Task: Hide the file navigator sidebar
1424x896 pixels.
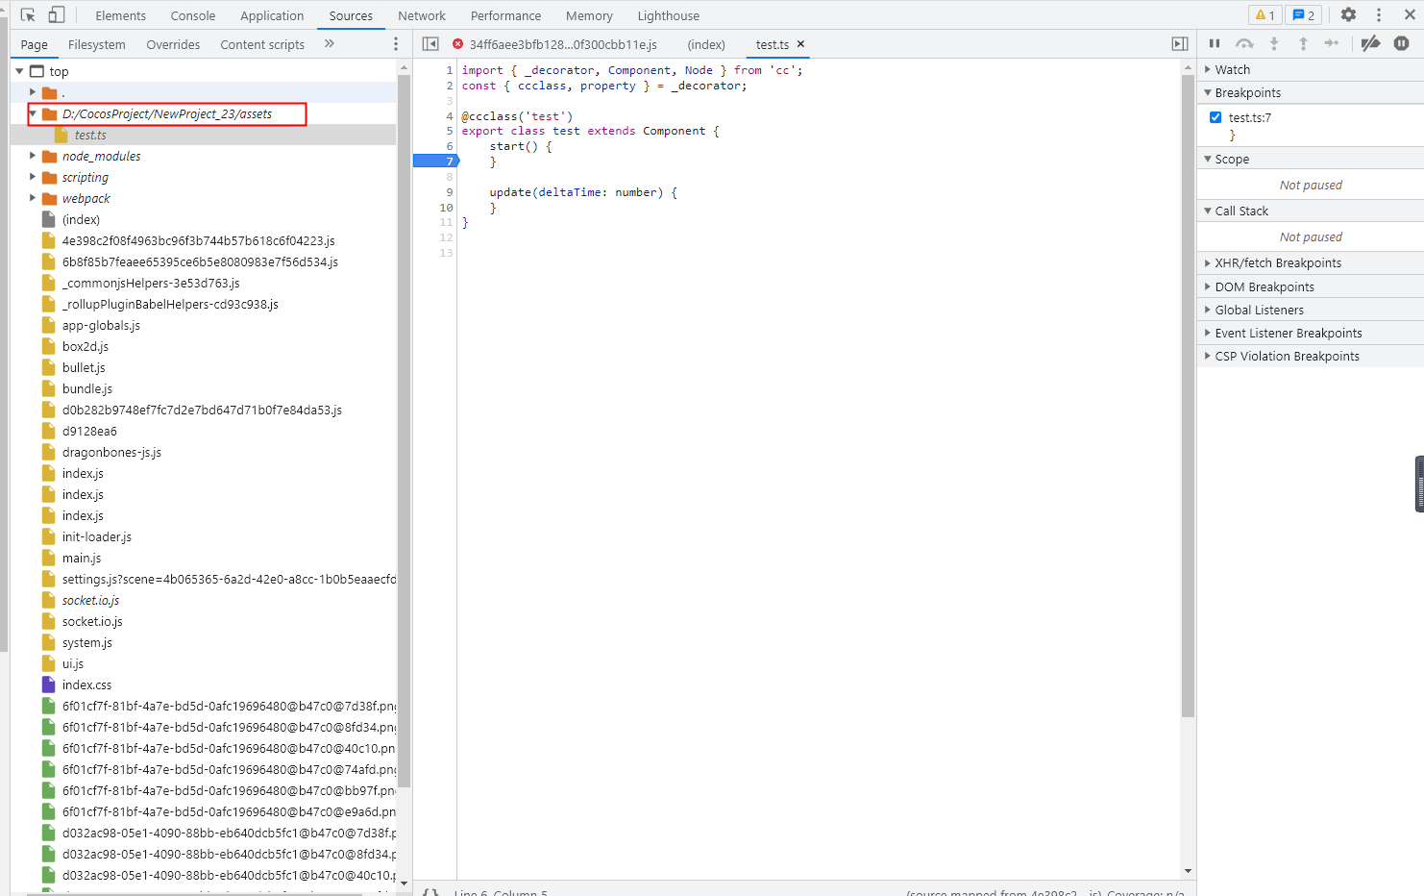Action: tap(430, 44)
